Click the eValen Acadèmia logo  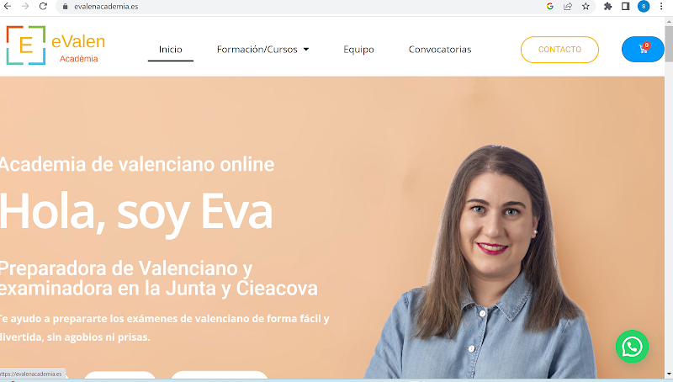[56, 45]
